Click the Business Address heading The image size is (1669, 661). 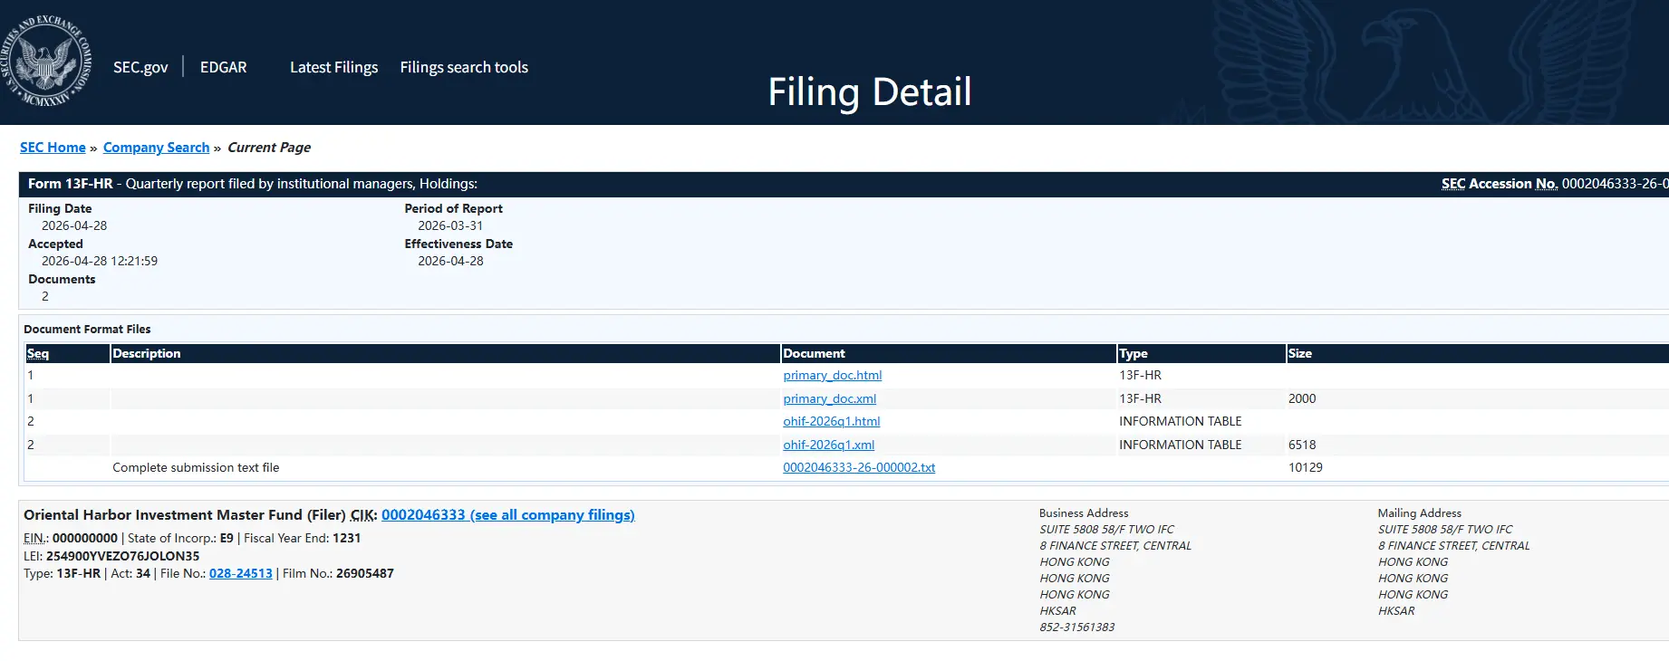(x=1084, y=513)
